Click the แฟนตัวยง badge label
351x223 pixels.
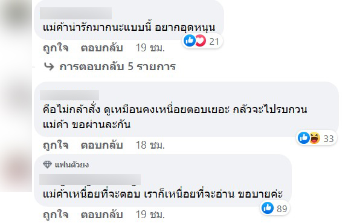72,165
